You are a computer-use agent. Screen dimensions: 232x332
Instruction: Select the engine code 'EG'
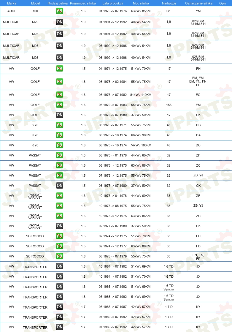(x=198, y=95)
